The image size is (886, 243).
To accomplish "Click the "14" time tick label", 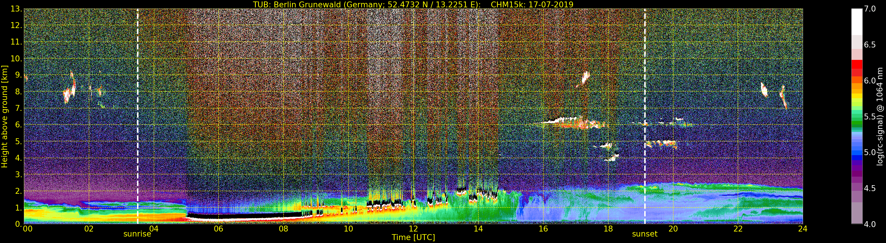I will [478, 229].
